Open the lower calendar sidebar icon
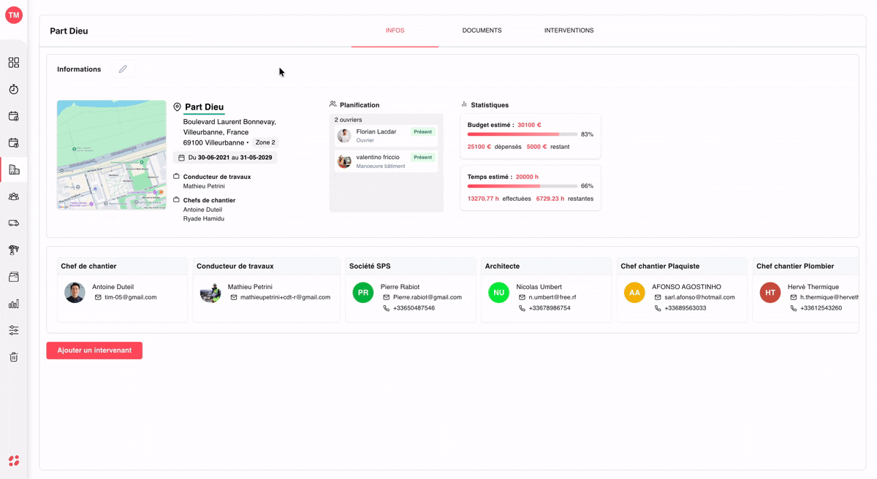 click(x=14, y=143)
